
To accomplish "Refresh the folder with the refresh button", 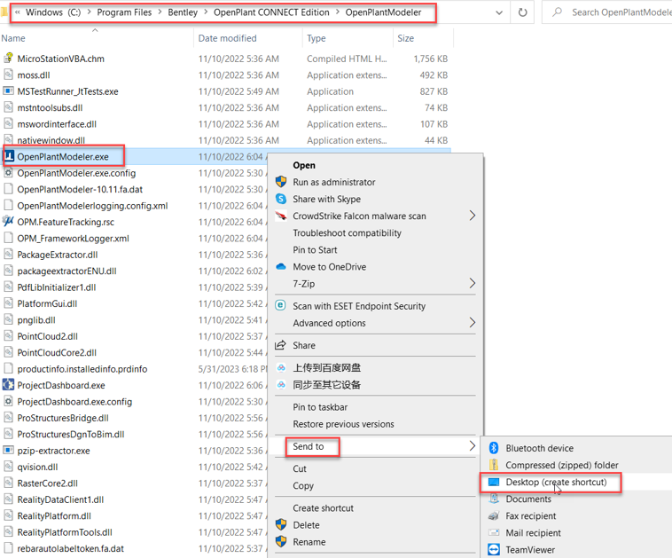I will pyautogui.click(x=522, y=12).
